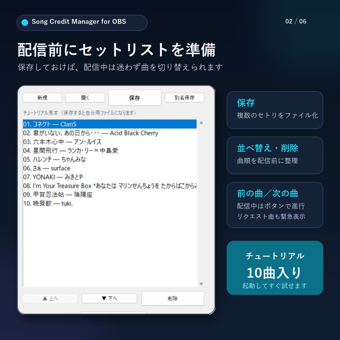This screenshot has height=340, width=340.
Task: Select song 02 by Acid Black Cherry
Action: coord(110,133)
